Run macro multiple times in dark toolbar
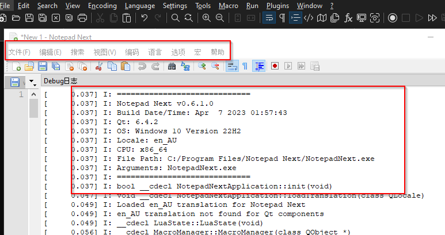Image resolution: width=445 pixels, height=235 pixels. pyautogui.click(x=432, y=18)
